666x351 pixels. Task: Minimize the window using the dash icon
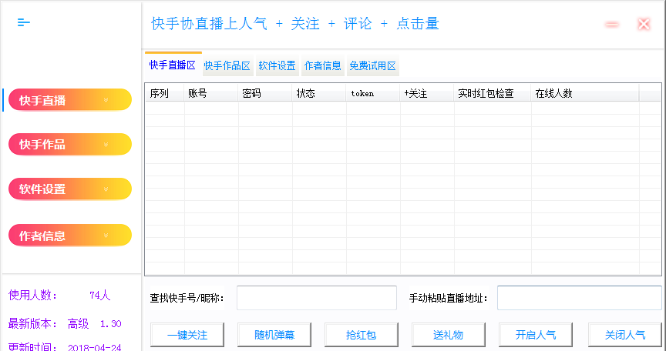pyautogui.click(x=612, y=25)
